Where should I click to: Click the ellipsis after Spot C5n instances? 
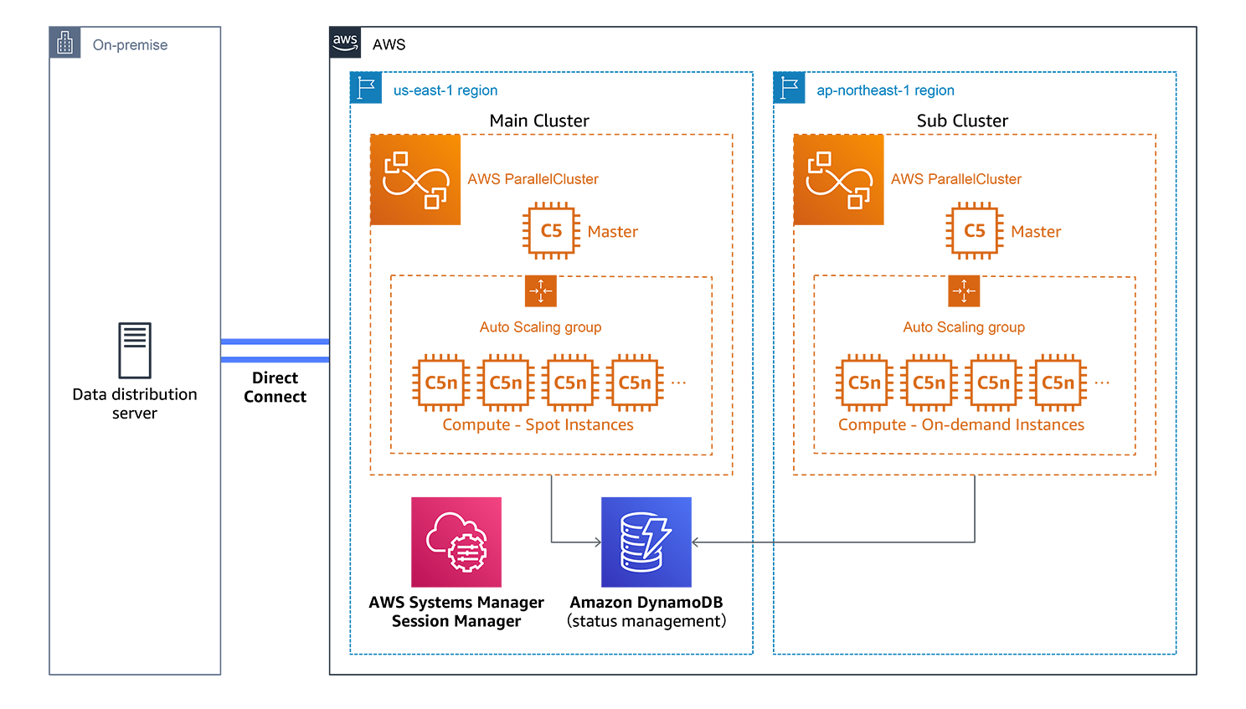tap(678, 383)
